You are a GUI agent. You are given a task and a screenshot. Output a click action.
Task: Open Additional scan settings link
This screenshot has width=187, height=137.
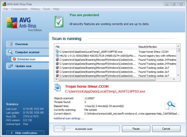click(x=69, y=118)
